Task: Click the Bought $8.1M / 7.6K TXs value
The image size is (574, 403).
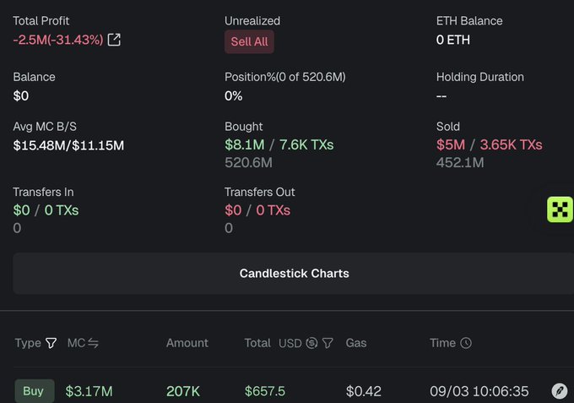Action: (279, 144)
